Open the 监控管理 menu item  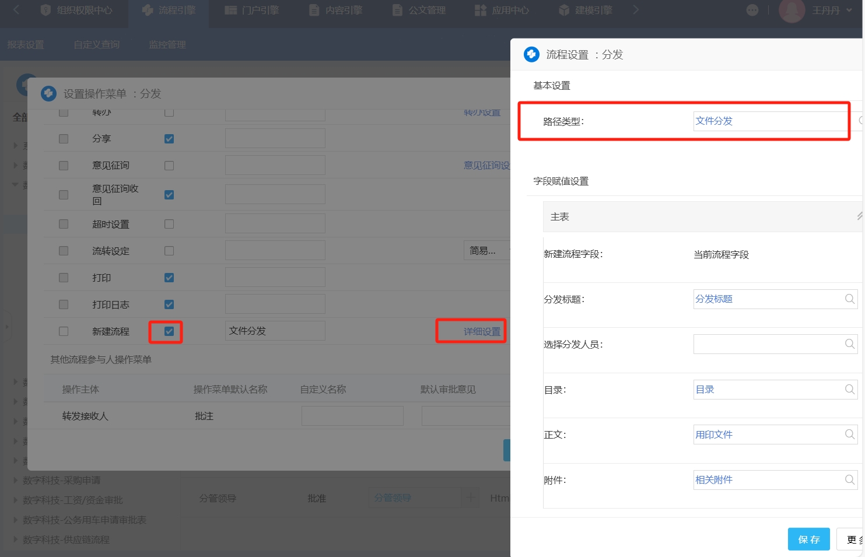167,45
